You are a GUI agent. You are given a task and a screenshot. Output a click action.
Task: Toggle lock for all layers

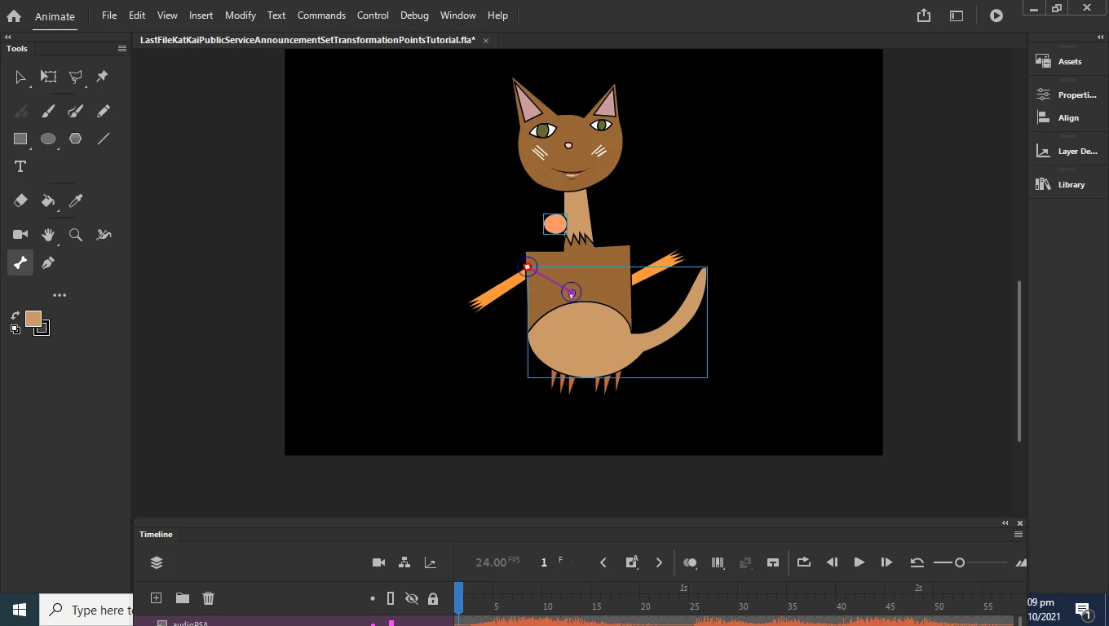433,598
